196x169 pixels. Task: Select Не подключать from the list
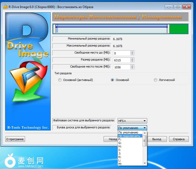point(129,136)
